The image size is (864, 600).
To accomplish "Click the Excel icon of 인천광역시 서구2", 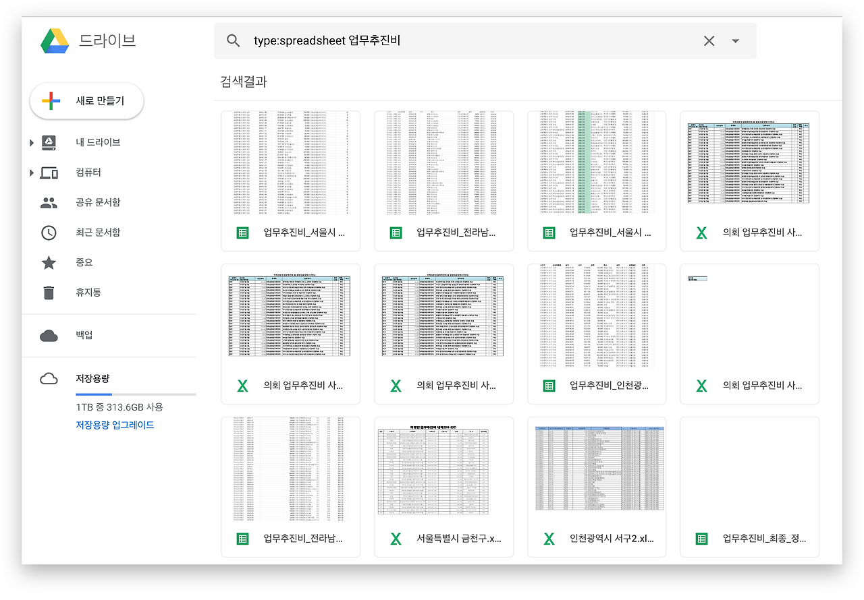I will point(549,539).
